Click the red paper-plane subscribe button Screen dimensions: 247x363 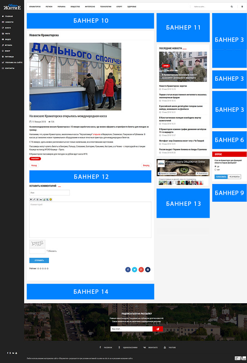(158, 329)
